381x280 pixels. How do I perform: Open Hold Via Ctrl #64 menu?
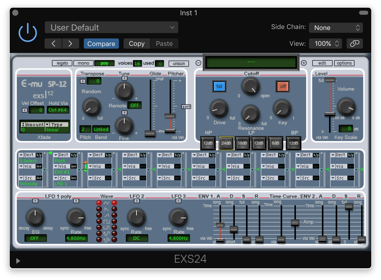point(58,110)
